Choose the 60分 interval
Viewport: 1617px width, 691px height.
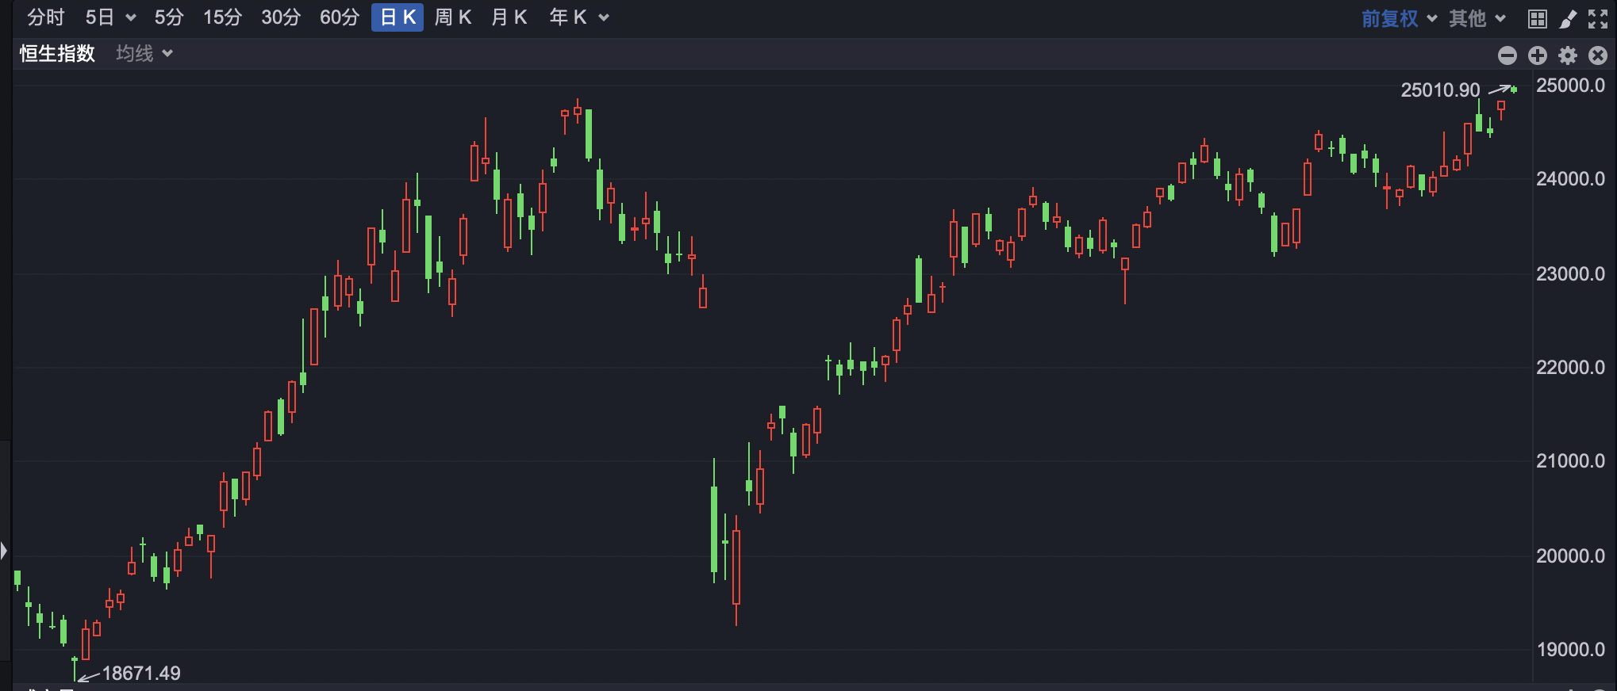point(340,17)
